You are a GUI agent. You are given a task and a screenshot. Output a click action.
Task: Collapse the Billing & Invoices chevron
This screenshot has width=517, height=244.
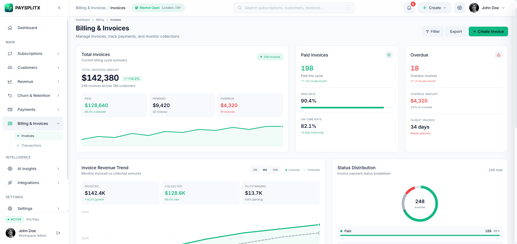(x=58, y=123)
